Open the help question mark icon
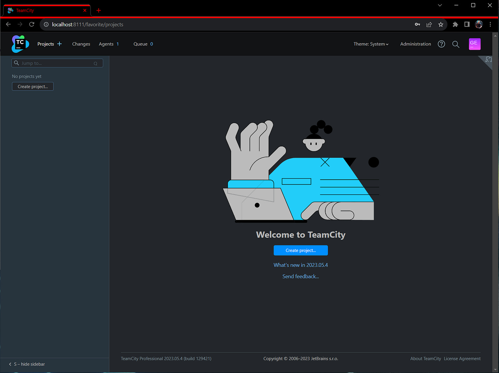 pos(441,44)
